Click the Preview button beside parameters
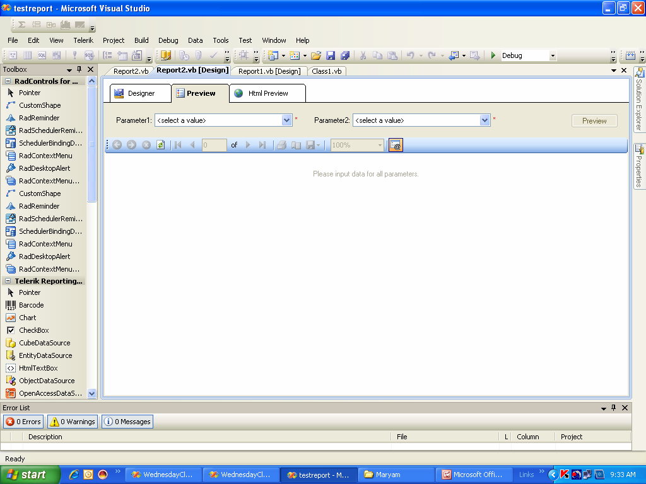The image size is (646, 484). point(594,120)
